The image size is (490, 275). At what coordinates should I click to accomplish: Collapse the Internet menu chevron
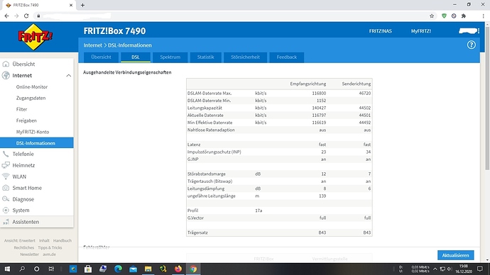tap(68, 75)
